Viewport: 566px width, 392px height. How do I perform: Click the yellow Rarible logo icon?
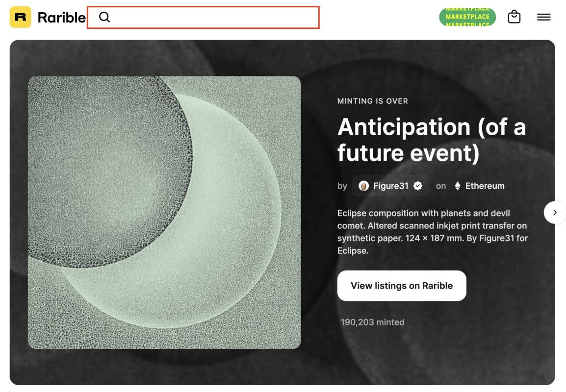20,17
